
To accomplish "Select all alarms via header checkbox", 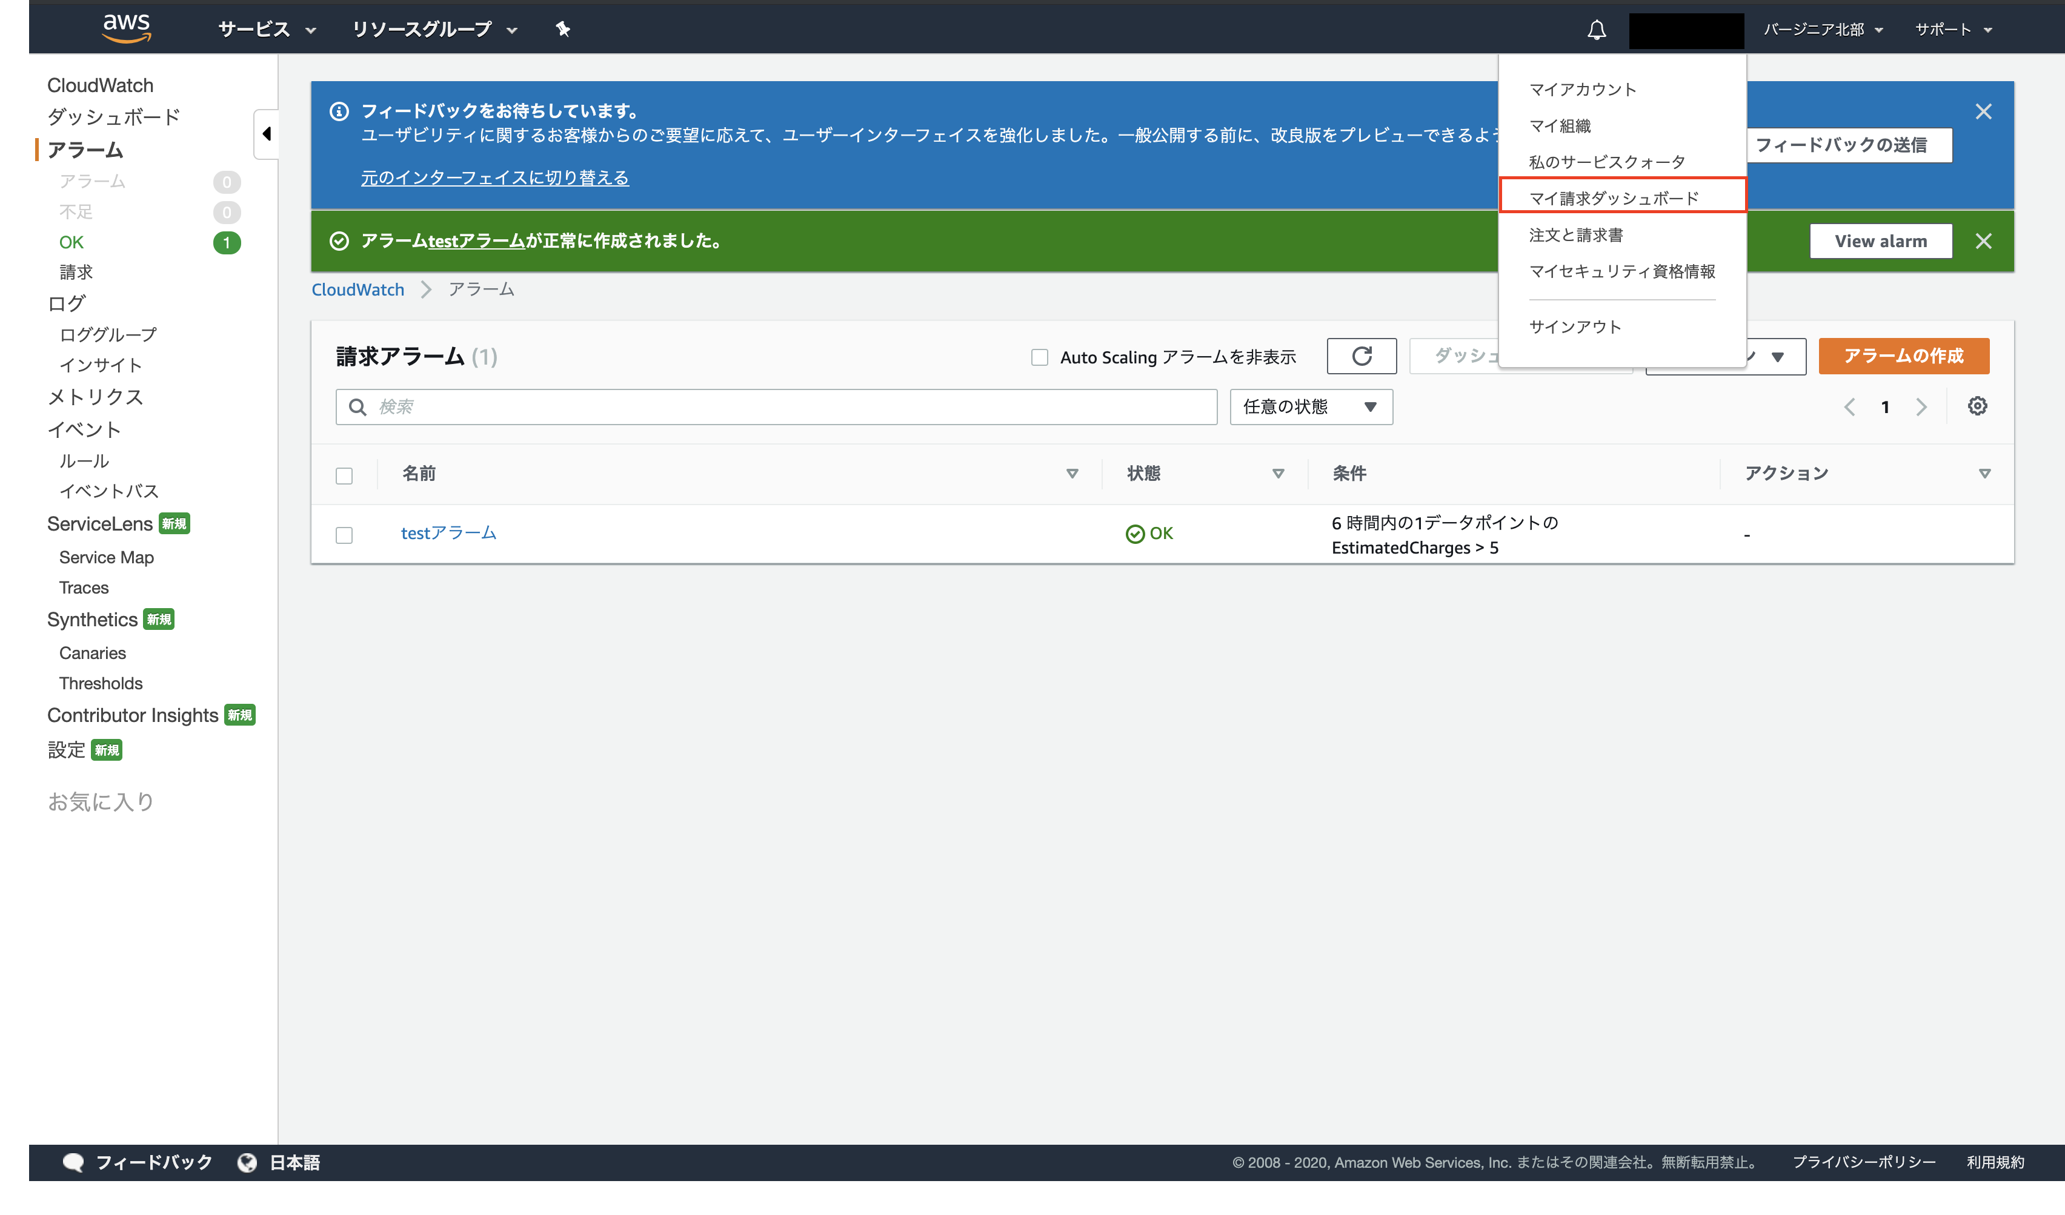I will 344,475.
